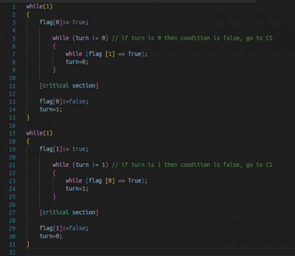Click line number 17 in the gutter

pos(12,133)
